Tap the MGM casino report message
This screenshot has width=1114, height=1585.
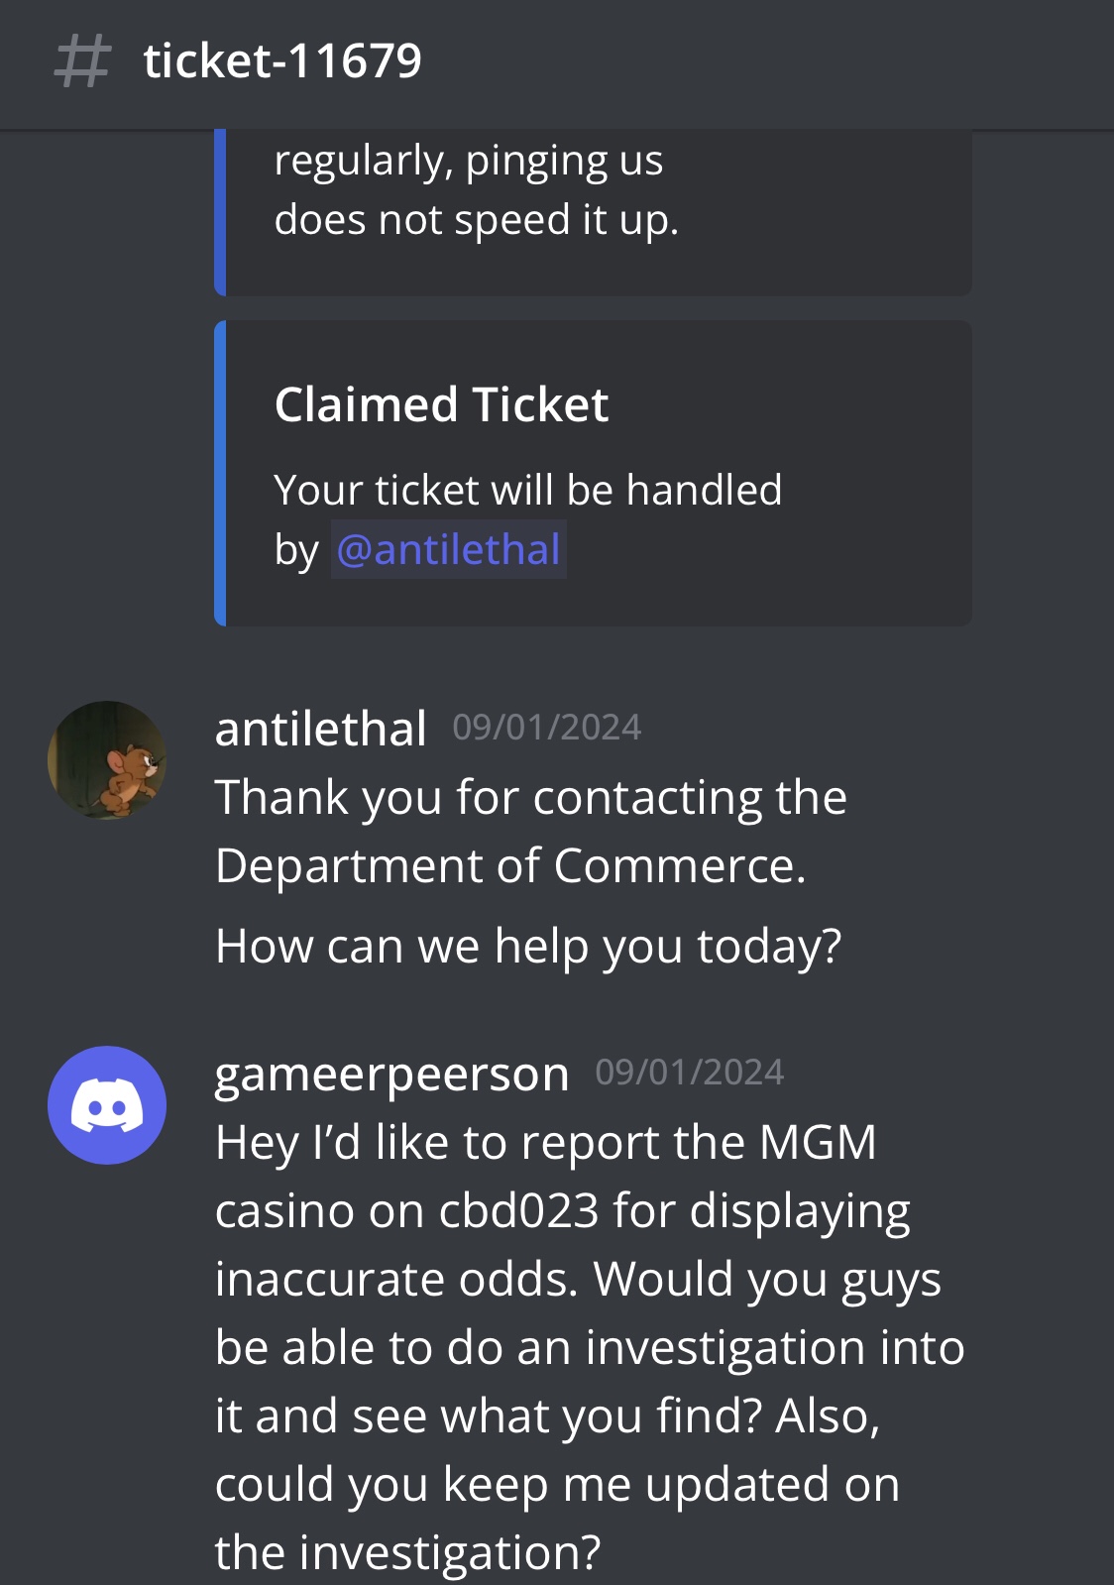(590, 1347)
